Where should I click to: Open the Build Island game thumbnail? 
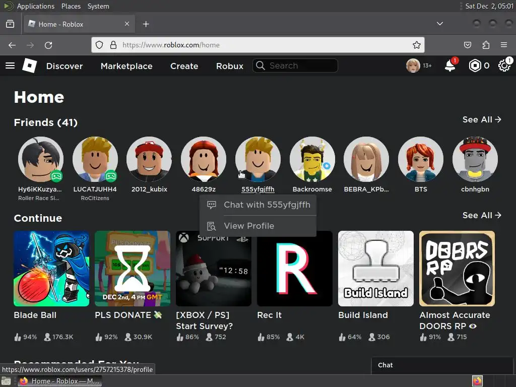point(376,269)
